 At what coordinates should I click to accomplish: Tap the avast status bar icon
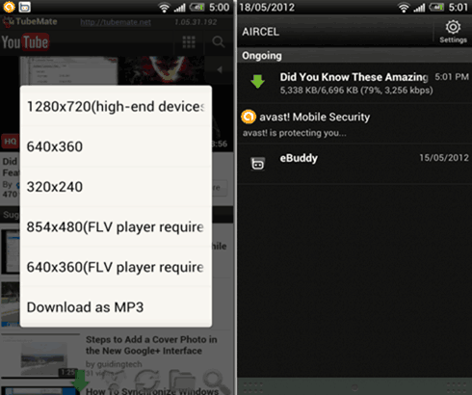click(9, 7)
